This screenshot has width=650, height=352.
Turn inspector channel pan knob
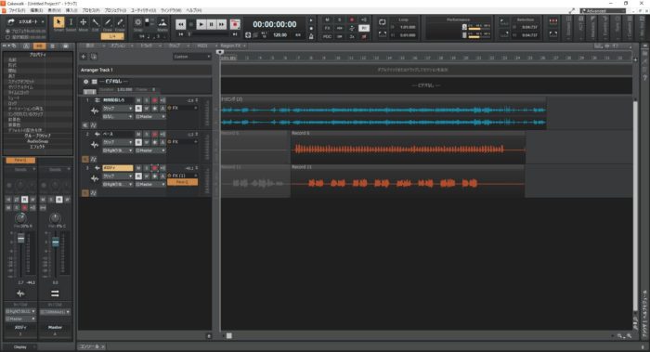pyautogui.click(x=20, y=218)
